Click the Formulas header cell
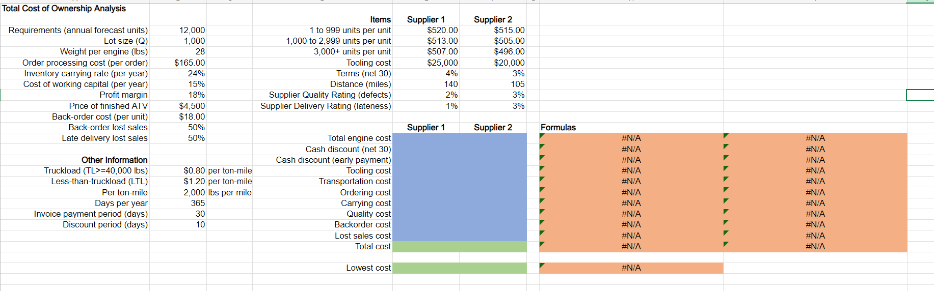934x291 pixels. coord(631,128)
